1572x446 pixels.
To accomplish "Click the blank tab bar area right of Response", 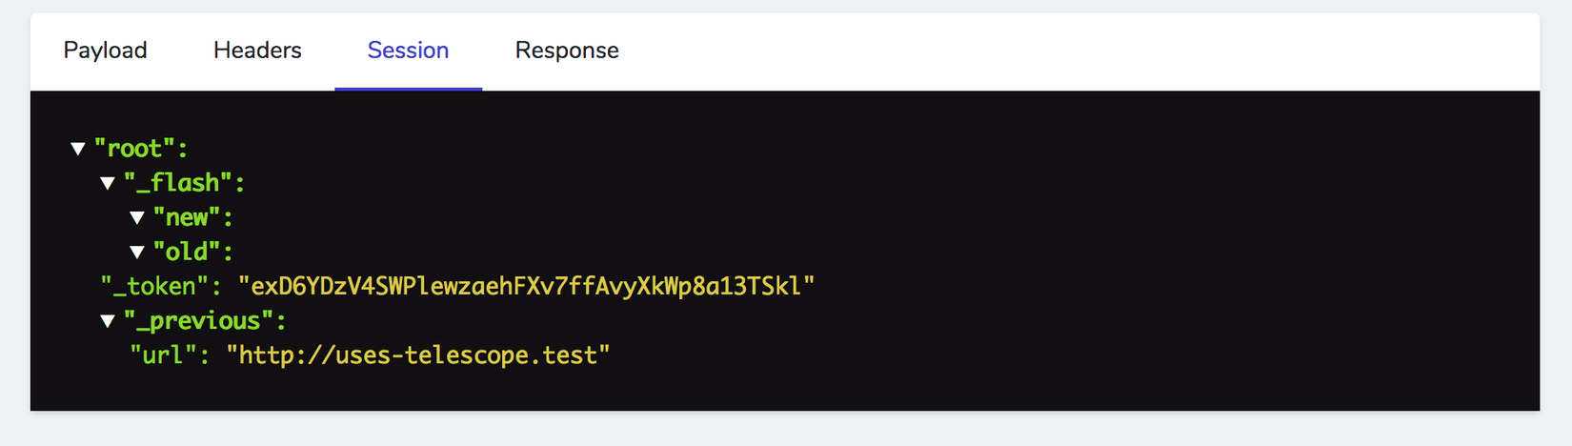I will point(1048,51).
